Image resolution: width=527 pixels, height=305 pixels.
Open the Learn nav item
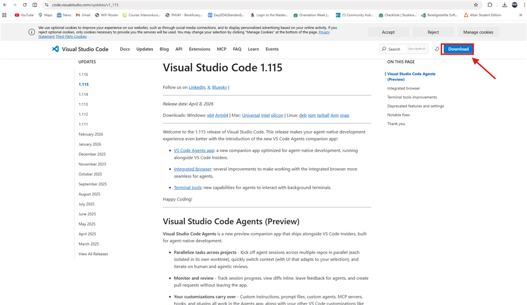pos(254,49)
